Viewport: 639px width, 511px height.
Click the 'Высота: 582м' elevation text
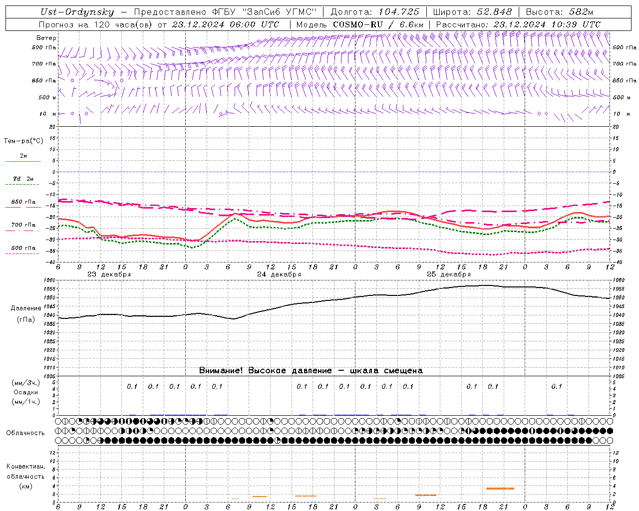pyautogui.click(x=559, y=12)
